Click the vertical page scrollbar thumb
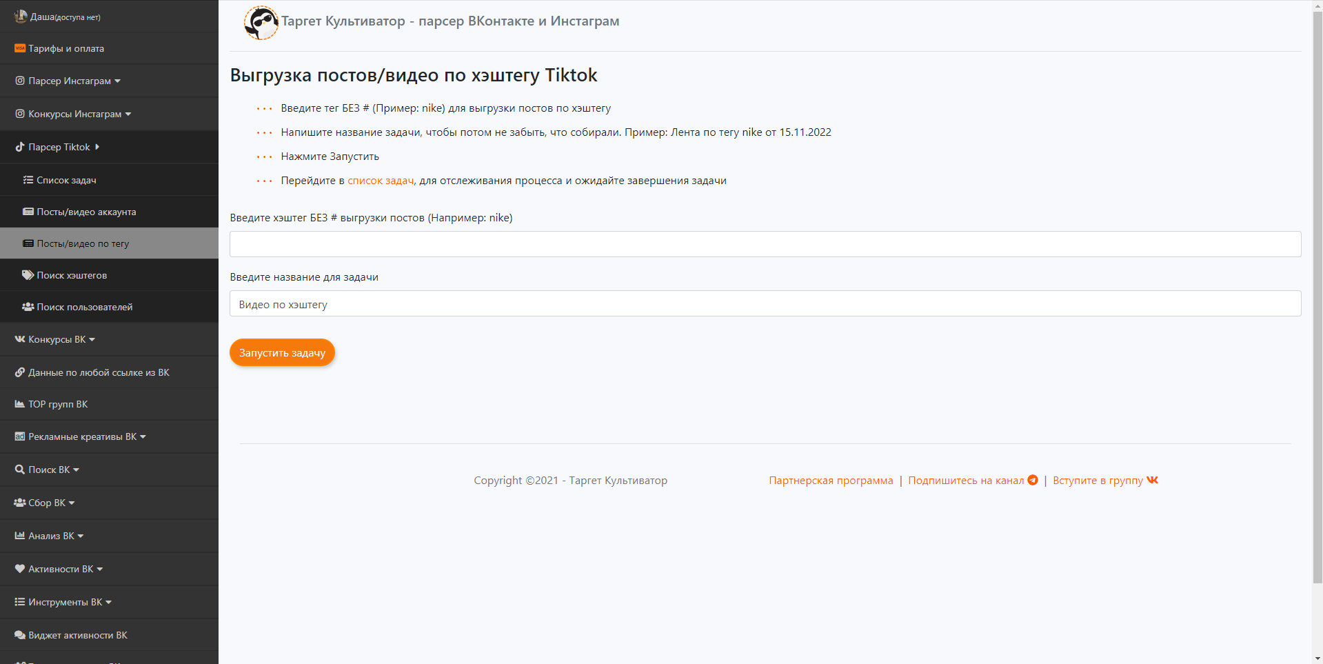This screenshot has width=1323, height=664. coord(1317,296)
